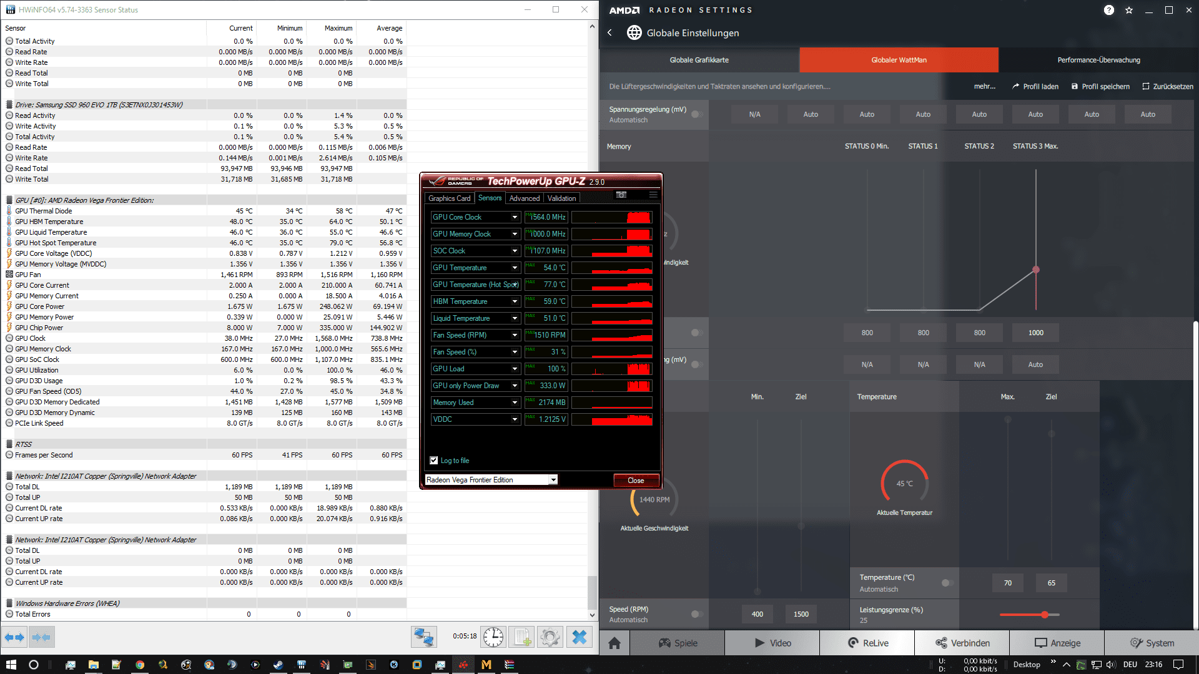The height and width of the screenshot is (674, 1199).
Task: Open Google Chrome from the taskbar
Action: point(140,665)
